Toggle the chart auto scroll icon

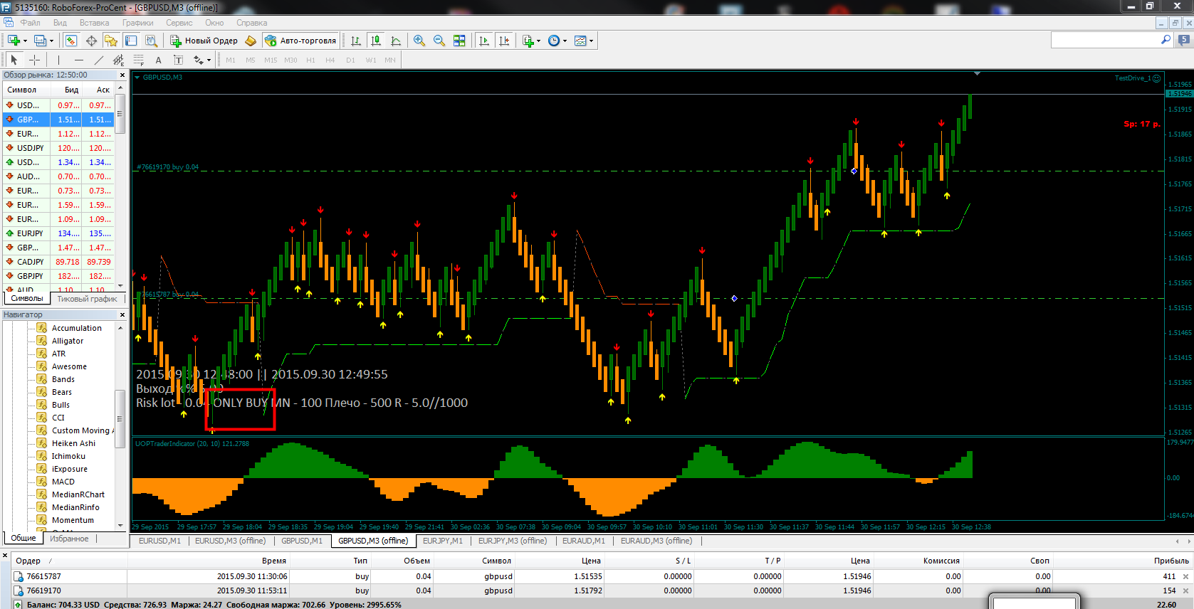[484, 41]
